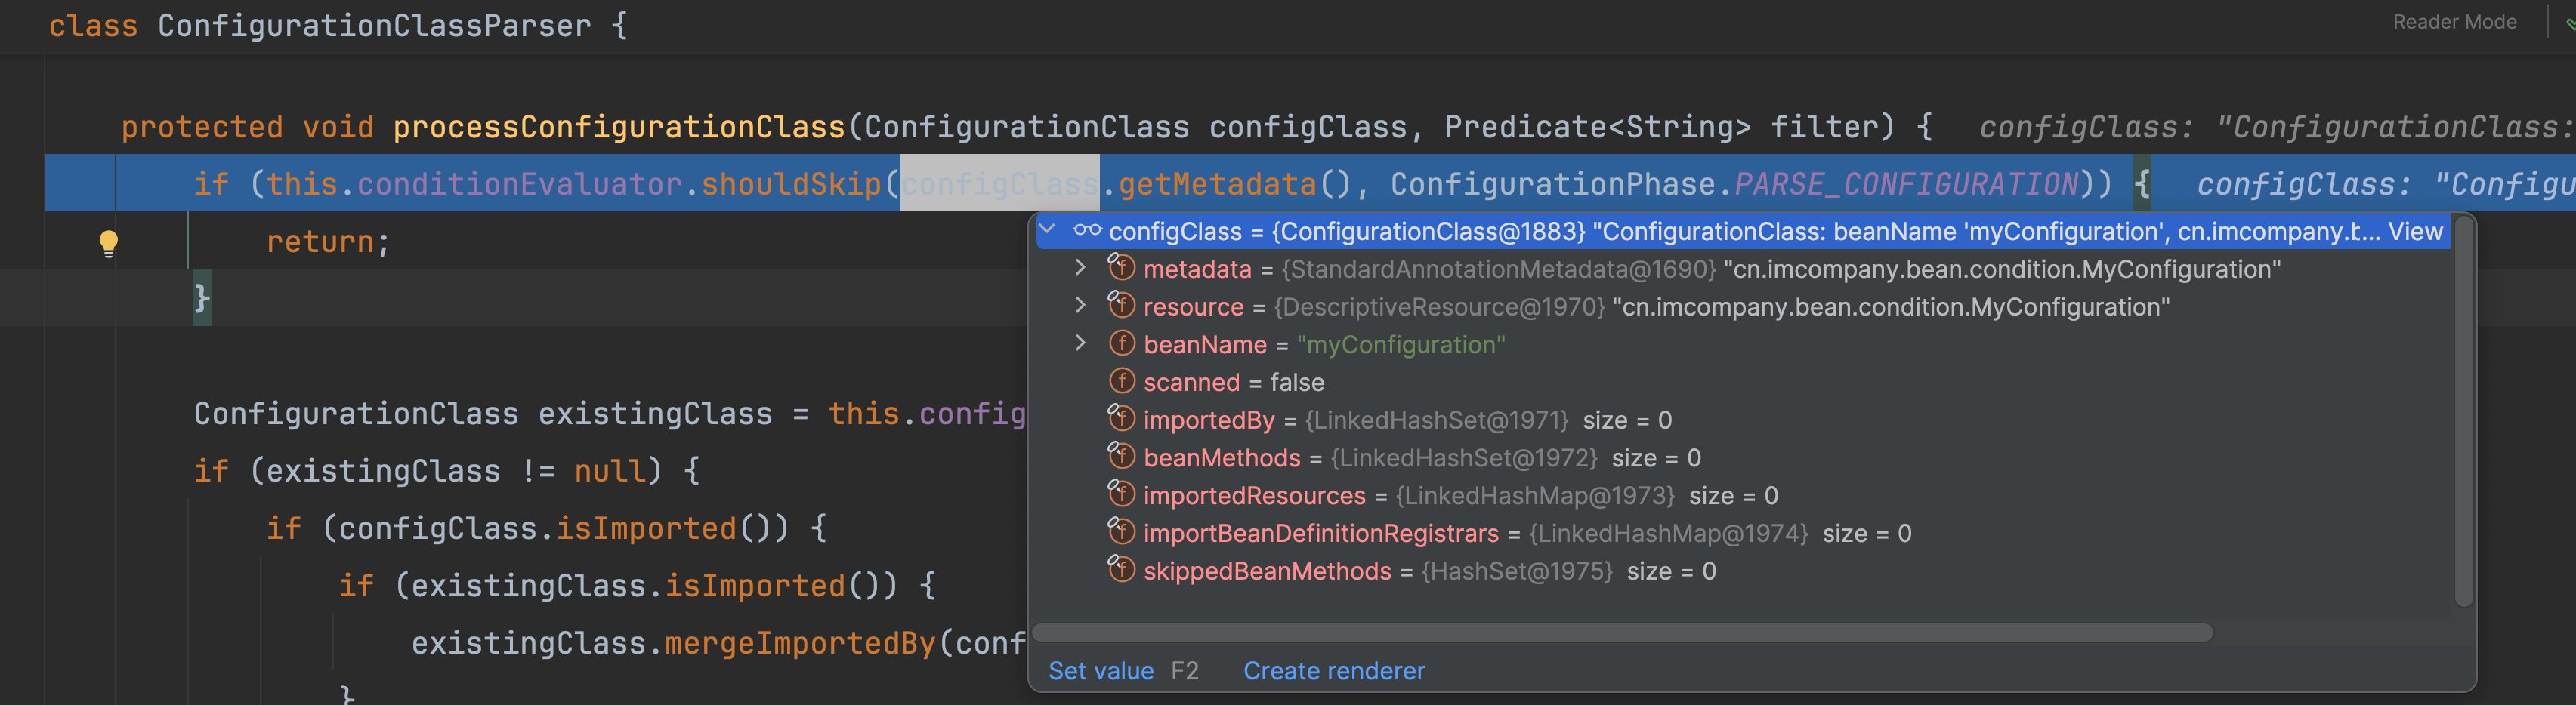
Task: Click the horizontal scrollbar in the popup
Action: pos(1622,633)
